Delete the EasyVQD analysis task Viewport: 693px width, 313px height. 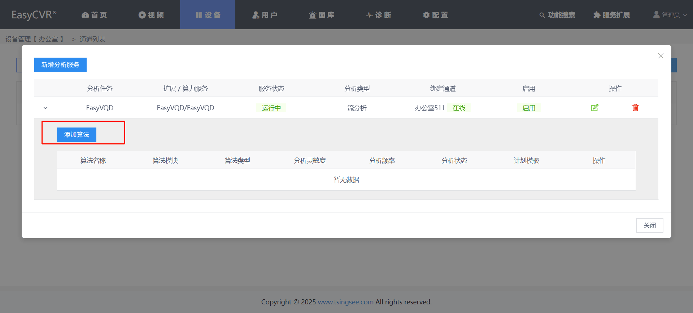[635, 108]
